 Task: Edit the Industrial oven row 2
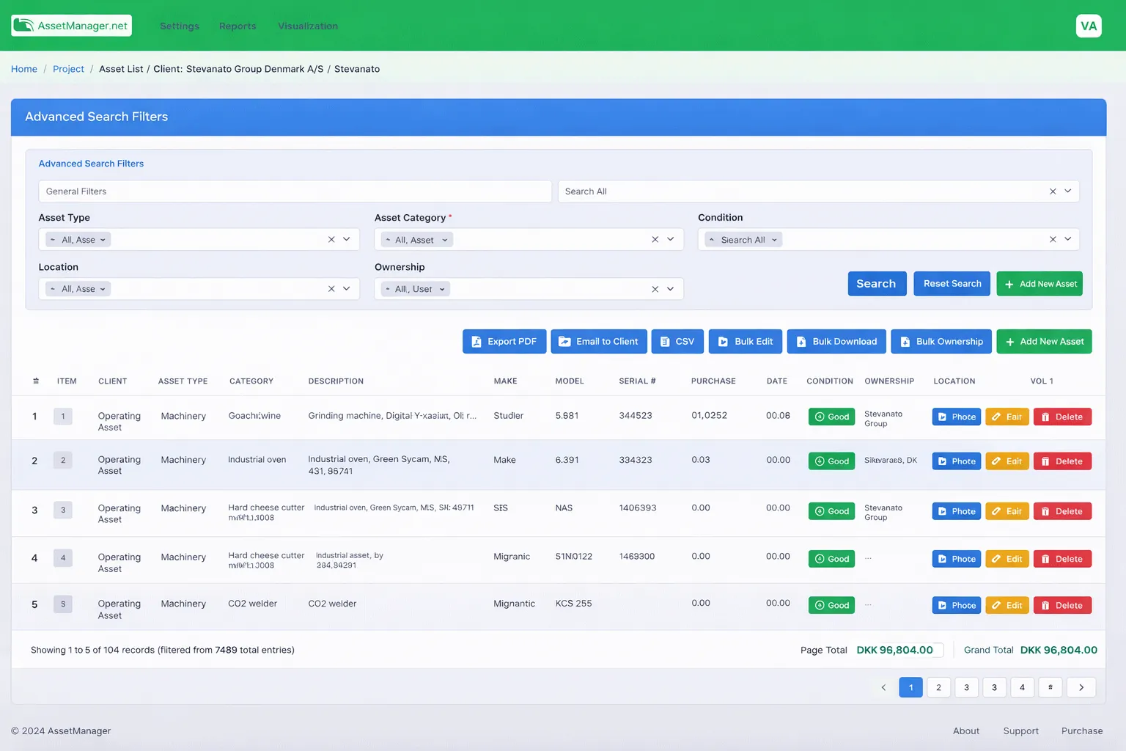1007,461
